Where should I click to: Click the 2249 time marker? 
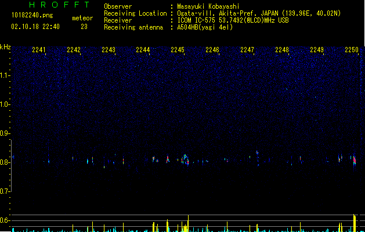(x=317, y=50)
